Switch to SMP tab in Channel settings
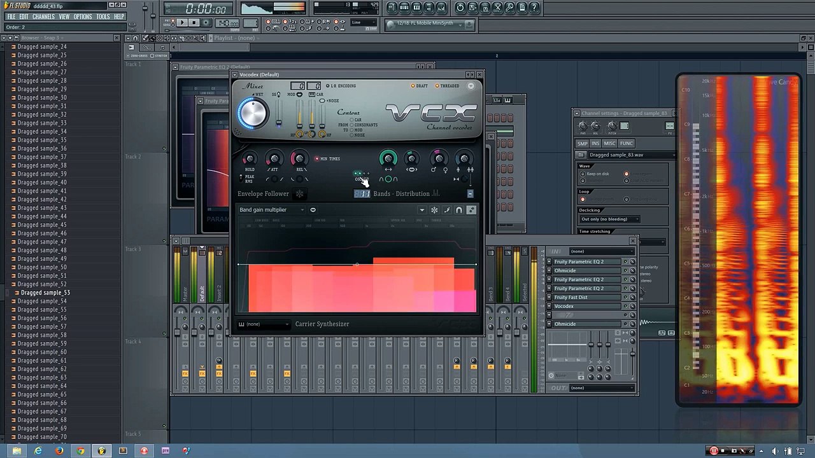815x458 pixels. (582, 144)
